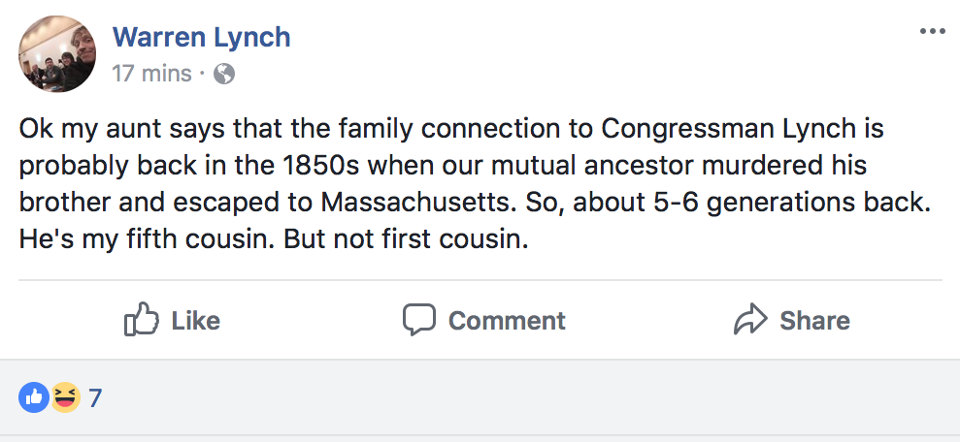Click the globe public audience icon
This screenshot has height=442, width=960.
point(224,75)
